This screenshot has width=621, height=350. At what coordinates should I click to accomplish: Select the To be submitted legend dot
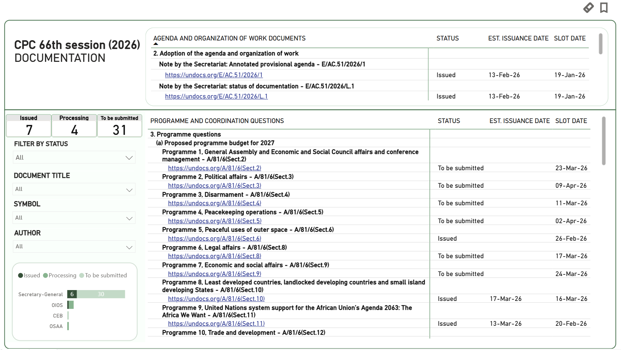(82, 275)
